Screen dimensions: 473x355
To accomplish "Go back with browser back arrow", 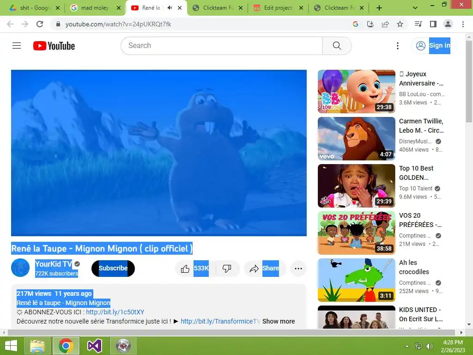I will [10, 24].
